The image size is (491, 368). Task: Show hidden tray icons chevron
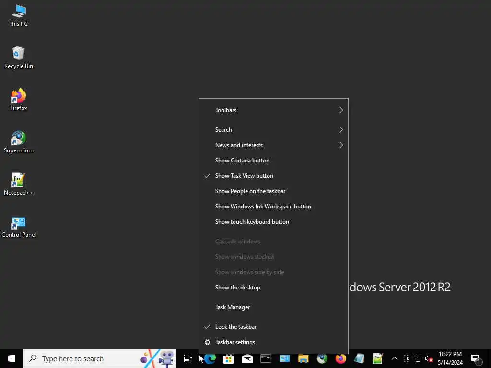[395, 358]
